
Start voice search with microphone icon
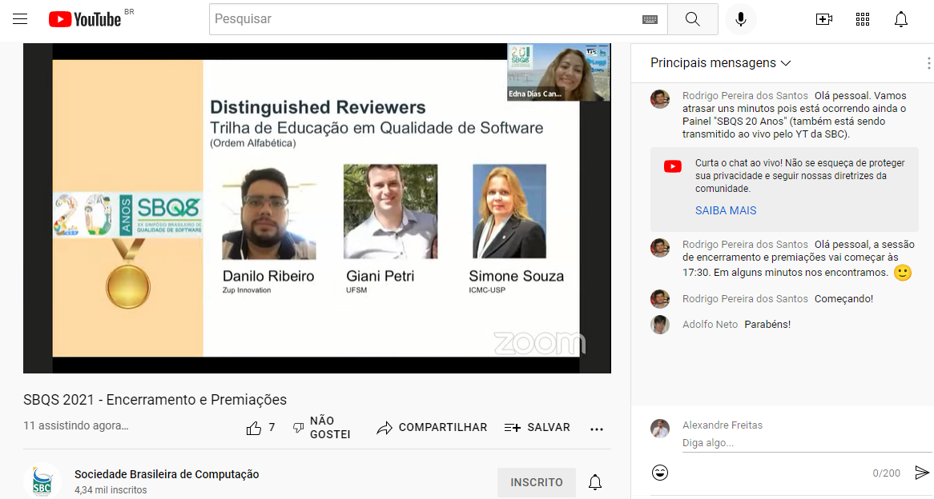click(741, 19)
